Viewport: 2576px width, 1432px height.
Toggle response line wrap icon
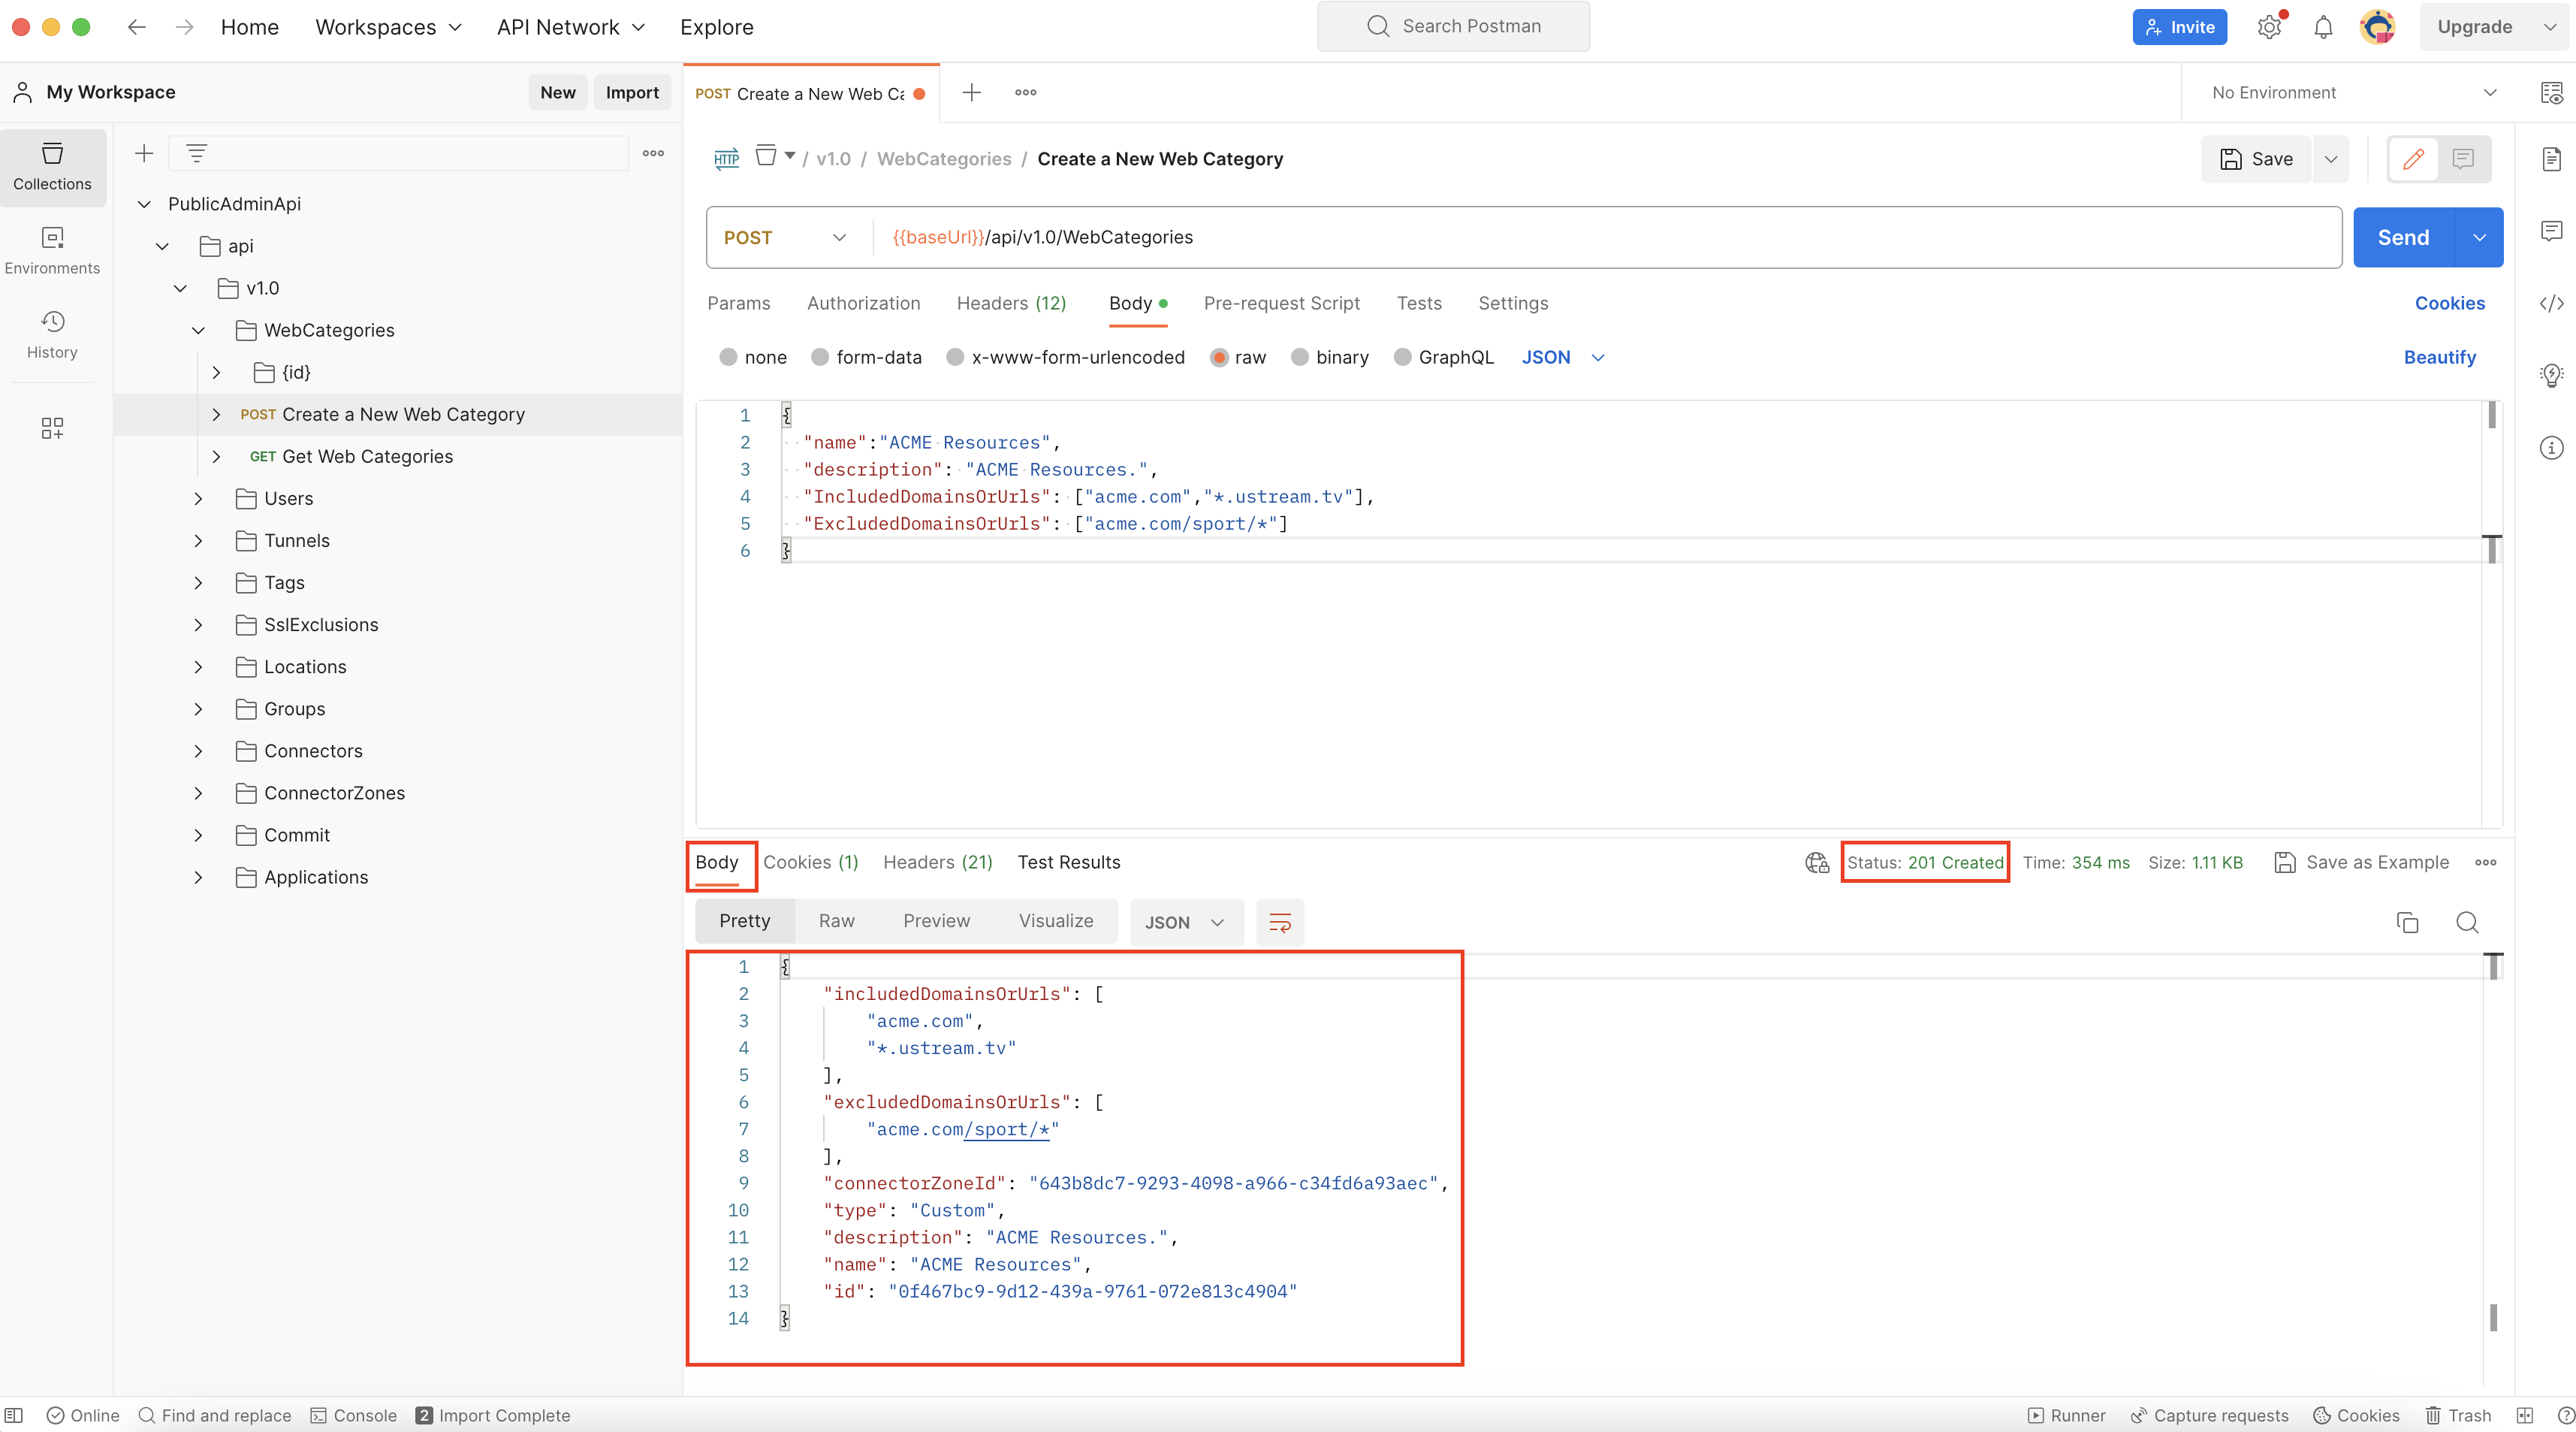tap(1279, 923)
